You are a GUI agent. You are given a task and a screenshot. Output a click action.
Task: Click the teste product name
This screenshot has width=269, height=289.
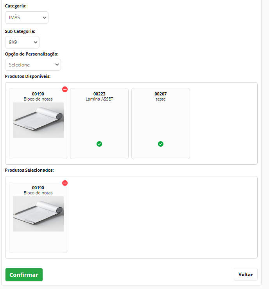click(x=161, y=99)
